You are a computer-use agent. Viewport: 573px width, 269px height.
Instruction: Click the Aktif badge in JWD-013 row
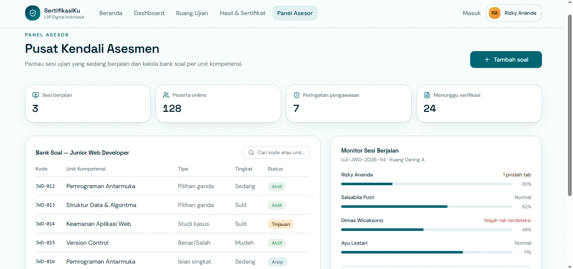277,205
